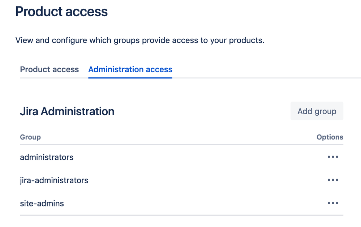The image size is (361, 227).
Task: Click the Add group button
Action: click(317, 111)
